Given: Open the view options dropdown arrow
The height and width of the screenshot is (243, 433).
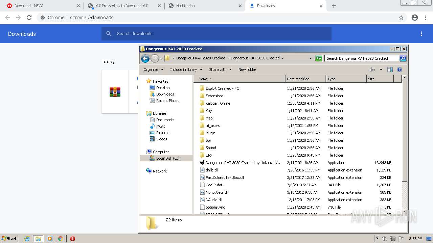Looking at the screenshot, I should (381, 70).
